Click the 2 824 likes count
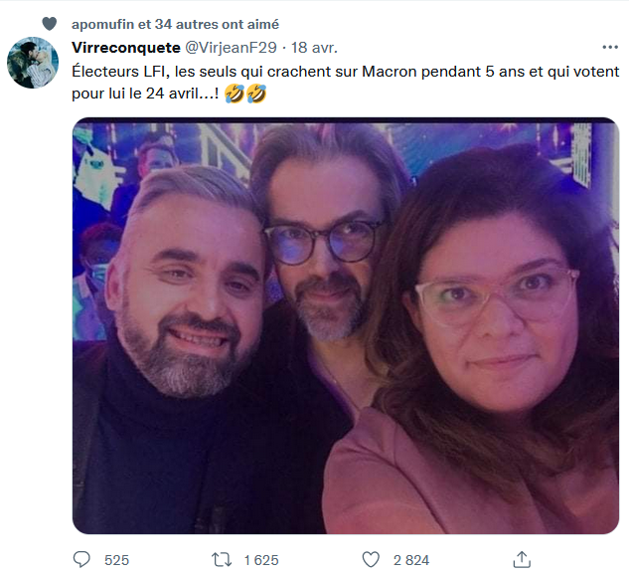Screen dimensions: 629x576 pyautogui.click(x=411, y=560)
